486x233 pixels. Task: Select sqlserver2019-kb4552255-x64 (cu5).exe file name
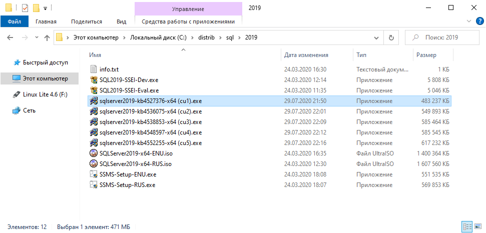pos(151,143)
